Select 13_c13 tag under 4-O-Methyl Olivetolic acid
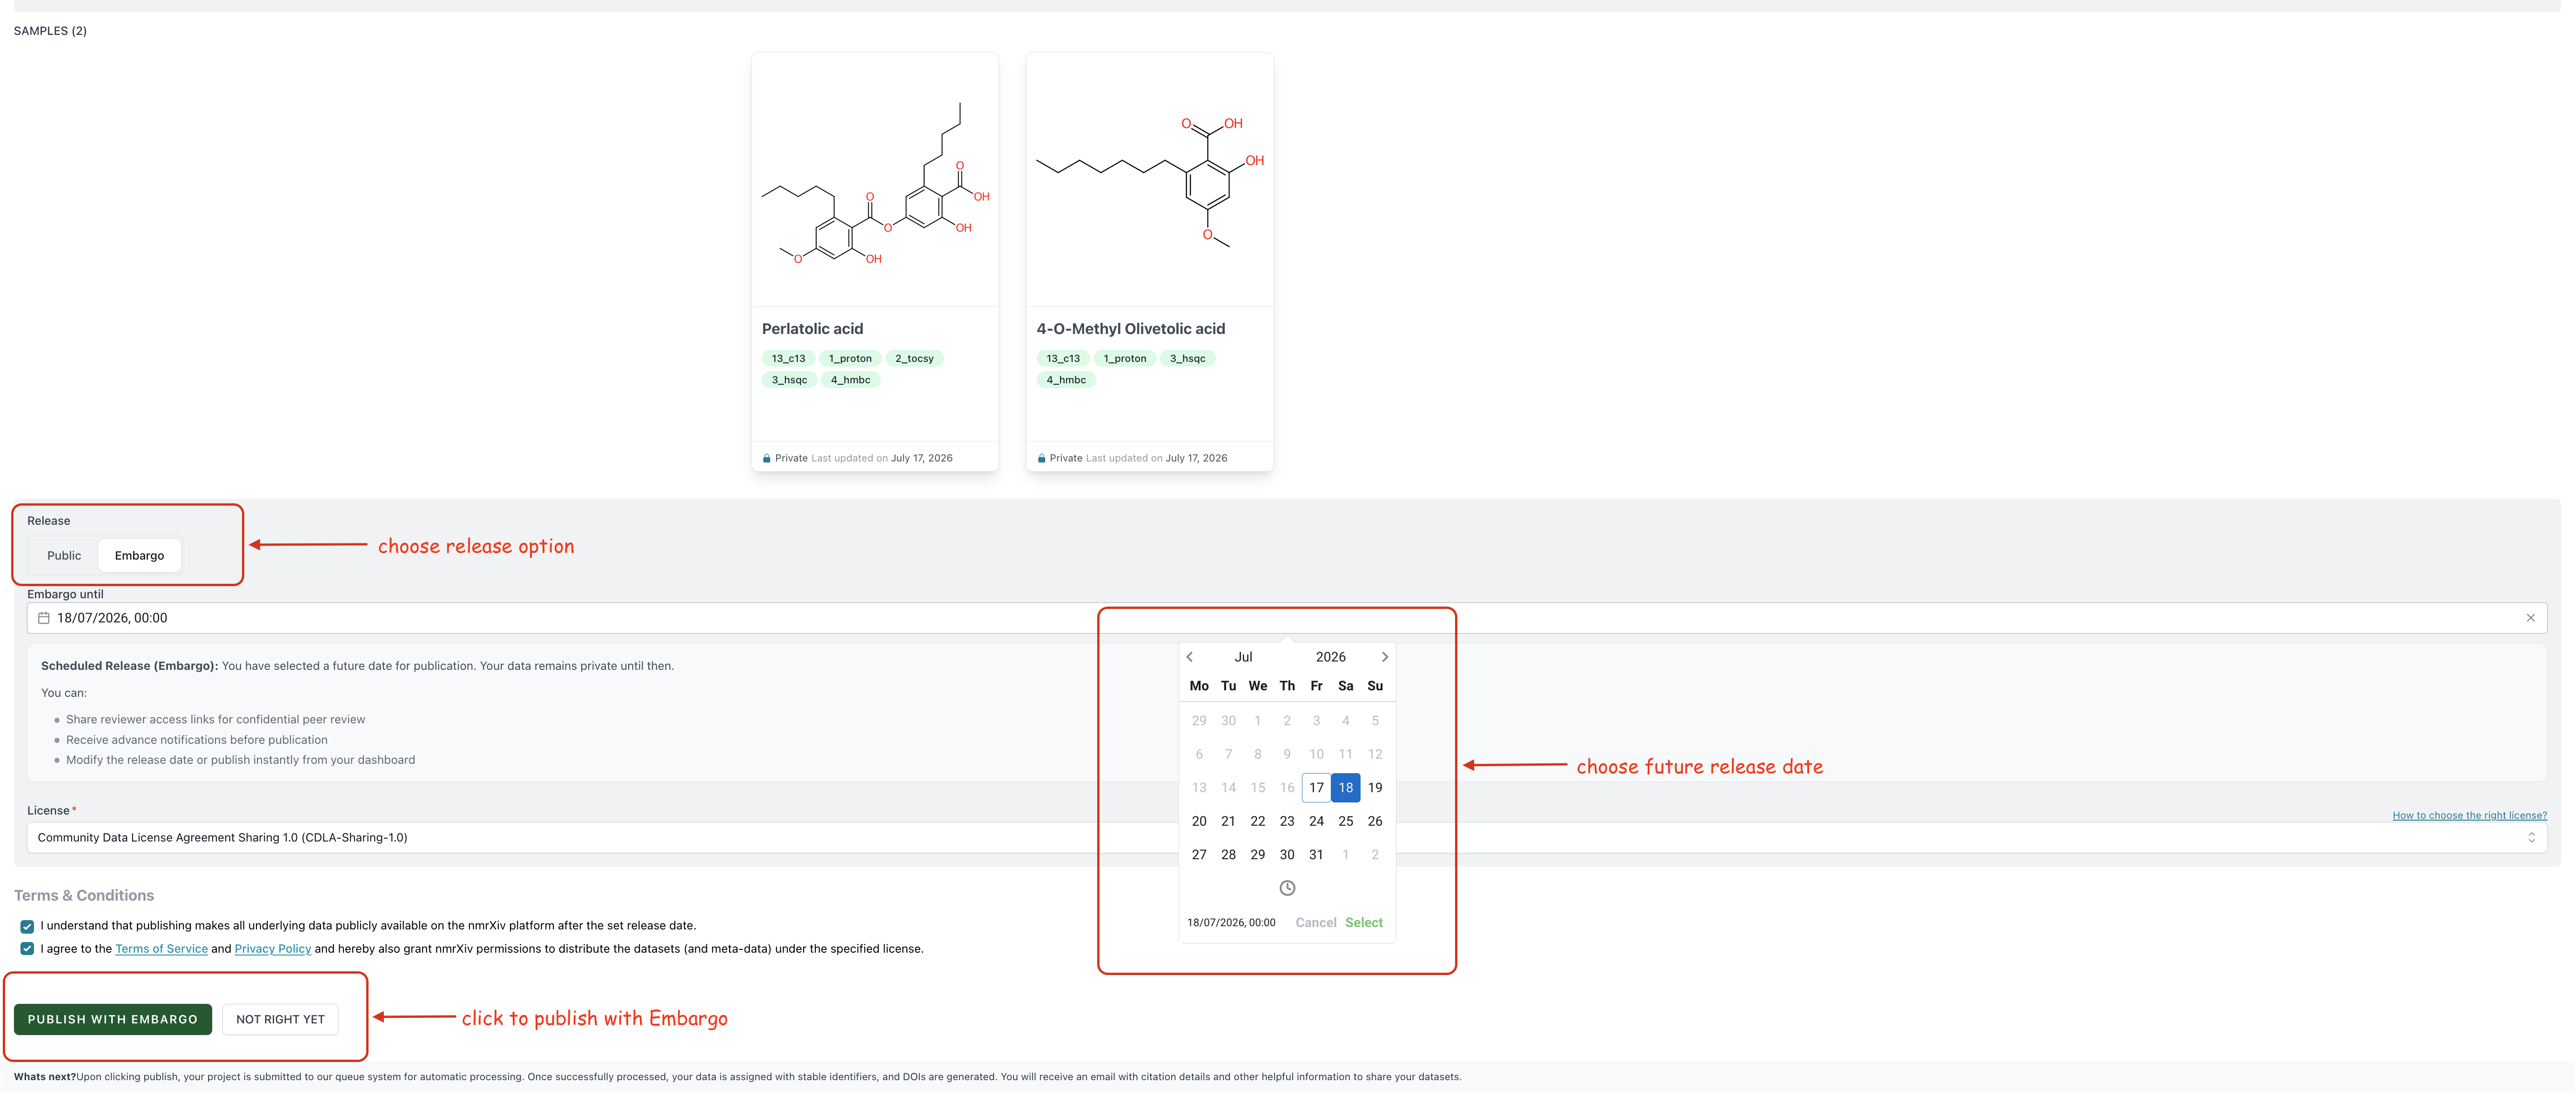 [1063, 358]
